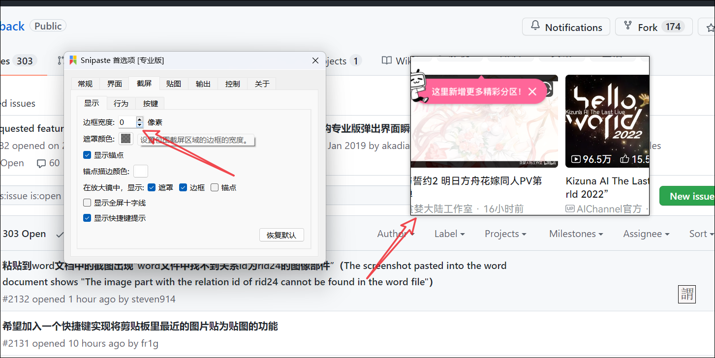This screenshot has width=715, height=358.
Task: Open the Author filter dropdown
Action: click(395, 234)
